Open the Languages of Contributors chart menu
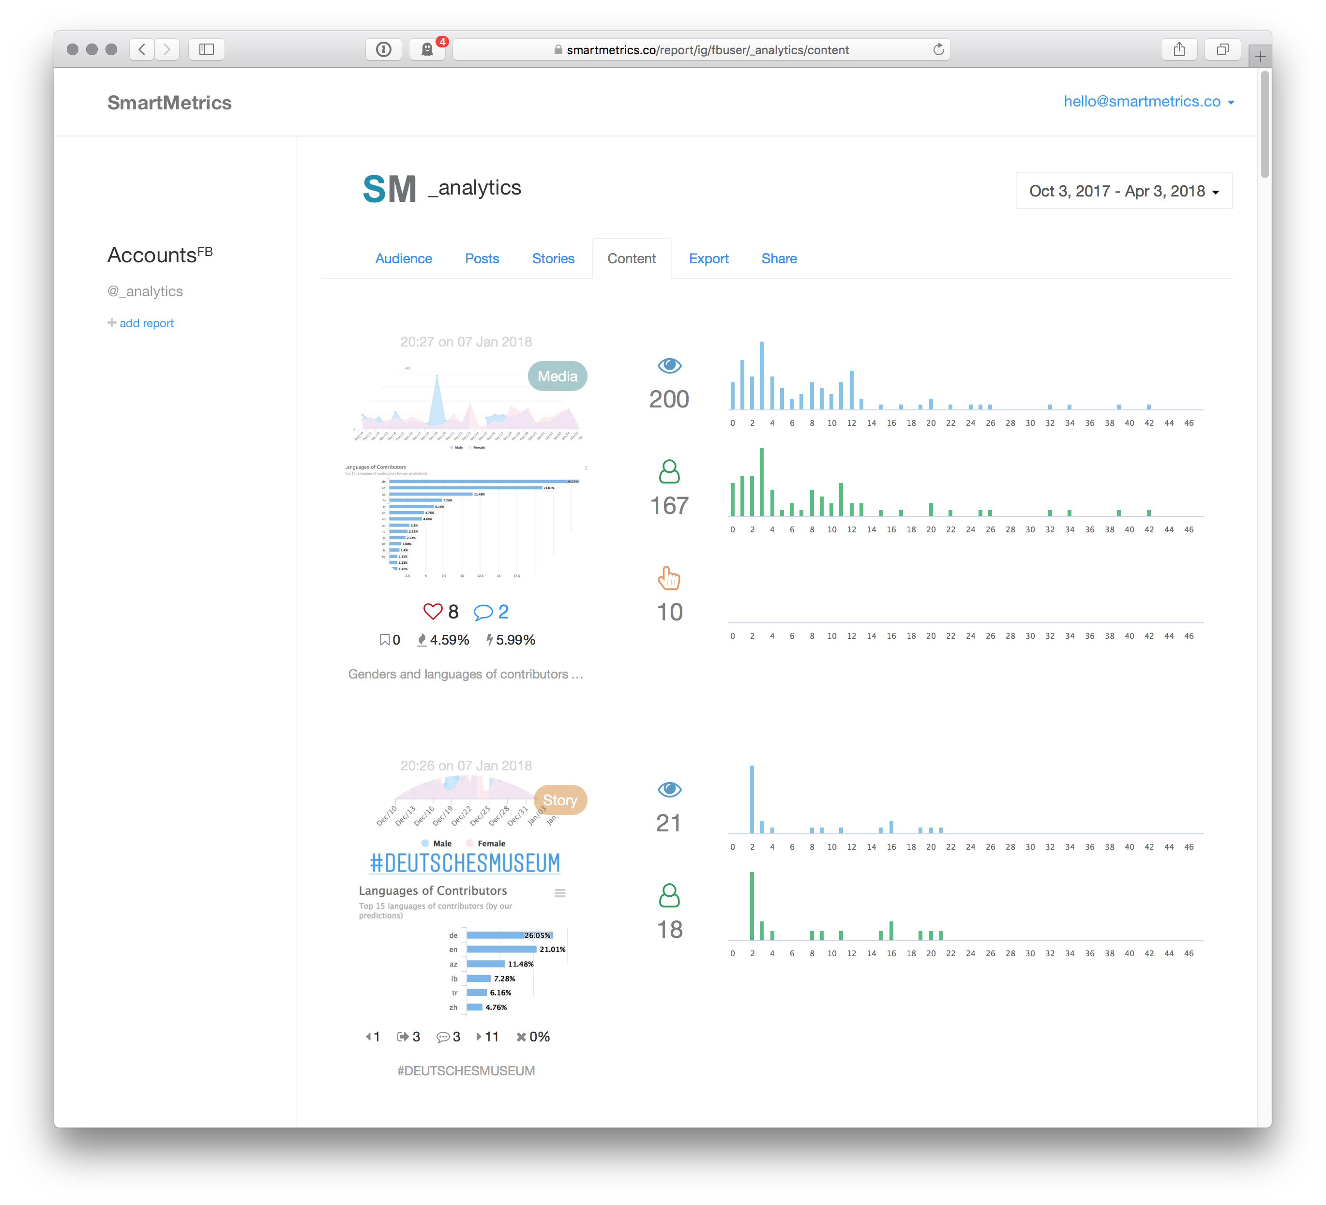 560,892
